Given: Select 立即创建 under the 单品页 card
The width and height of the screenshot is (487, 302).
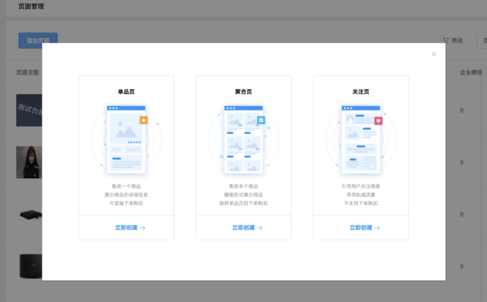Looking at the screenshot, I should coord(126,228).
